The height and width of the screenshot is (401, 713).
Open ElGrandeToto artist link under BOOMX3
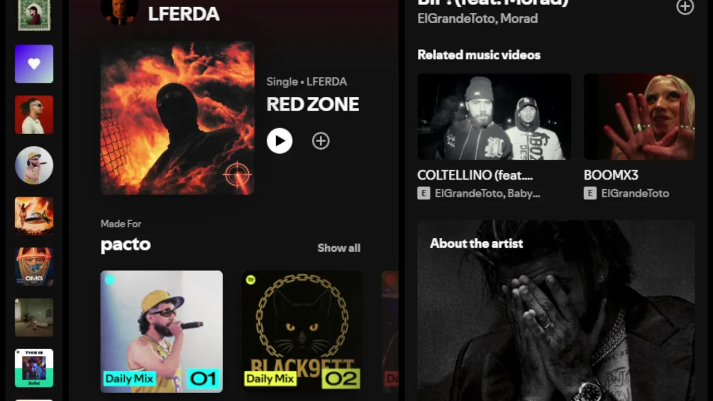click(x=635, y=193)
